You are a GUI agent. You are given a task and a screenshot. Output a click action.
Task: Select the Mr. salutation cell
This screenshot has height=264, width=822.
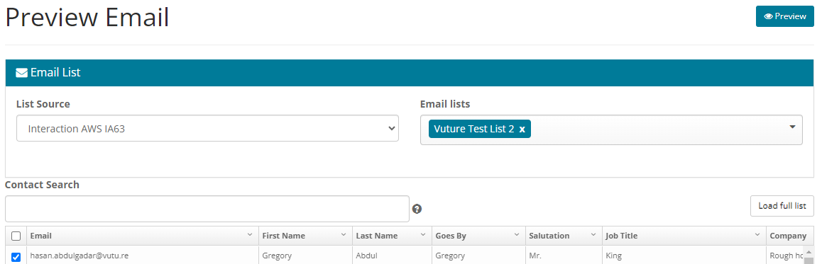tap(564, 256)
